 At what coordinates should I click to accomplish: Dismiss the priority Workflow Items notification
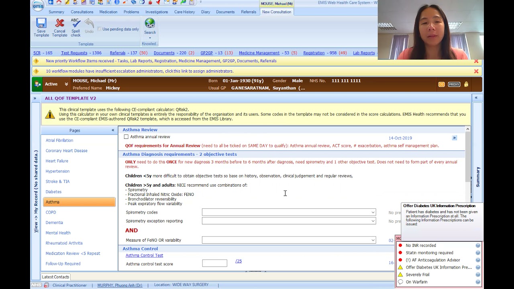[x=476, y=61]
